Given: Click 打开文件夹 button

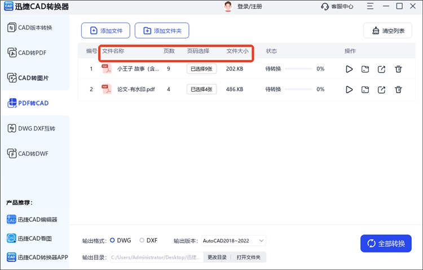Looking at the screenshot, I should [249, 258].
